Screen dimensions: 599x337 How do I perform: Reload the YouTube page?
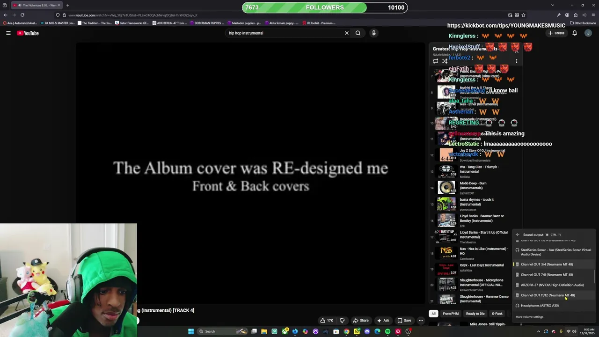(x=22, y=15)
